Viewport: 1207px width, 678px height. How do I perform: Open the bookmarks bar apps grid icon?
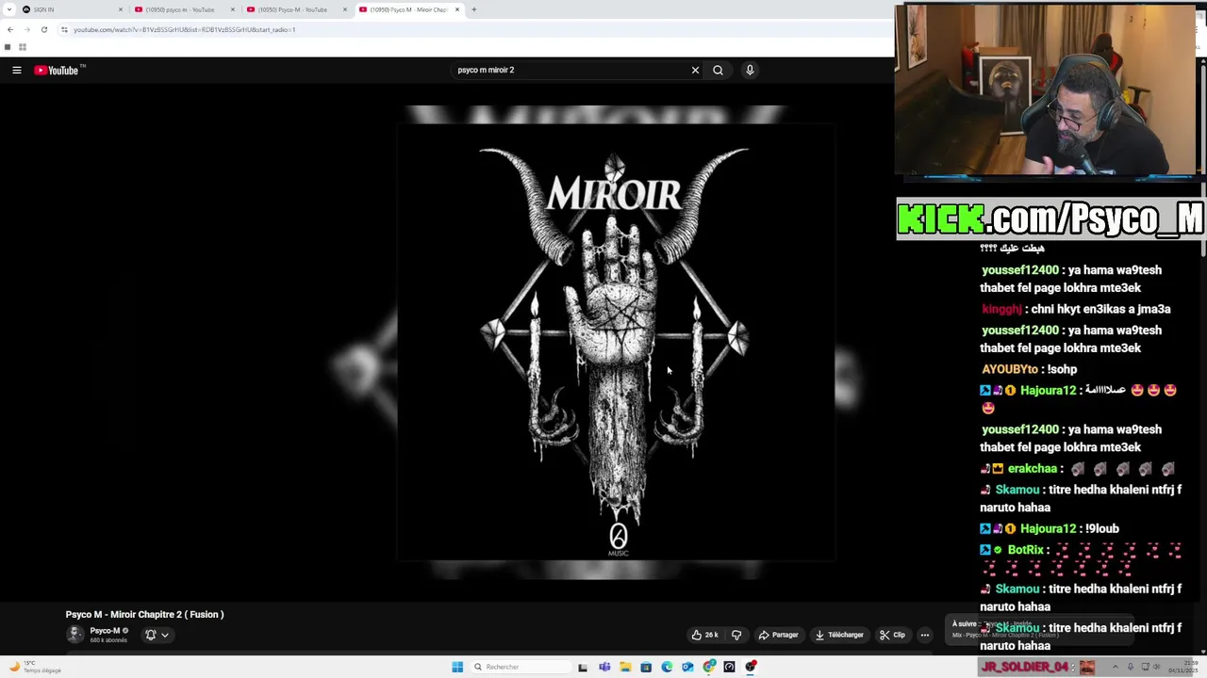click(22, 46)
